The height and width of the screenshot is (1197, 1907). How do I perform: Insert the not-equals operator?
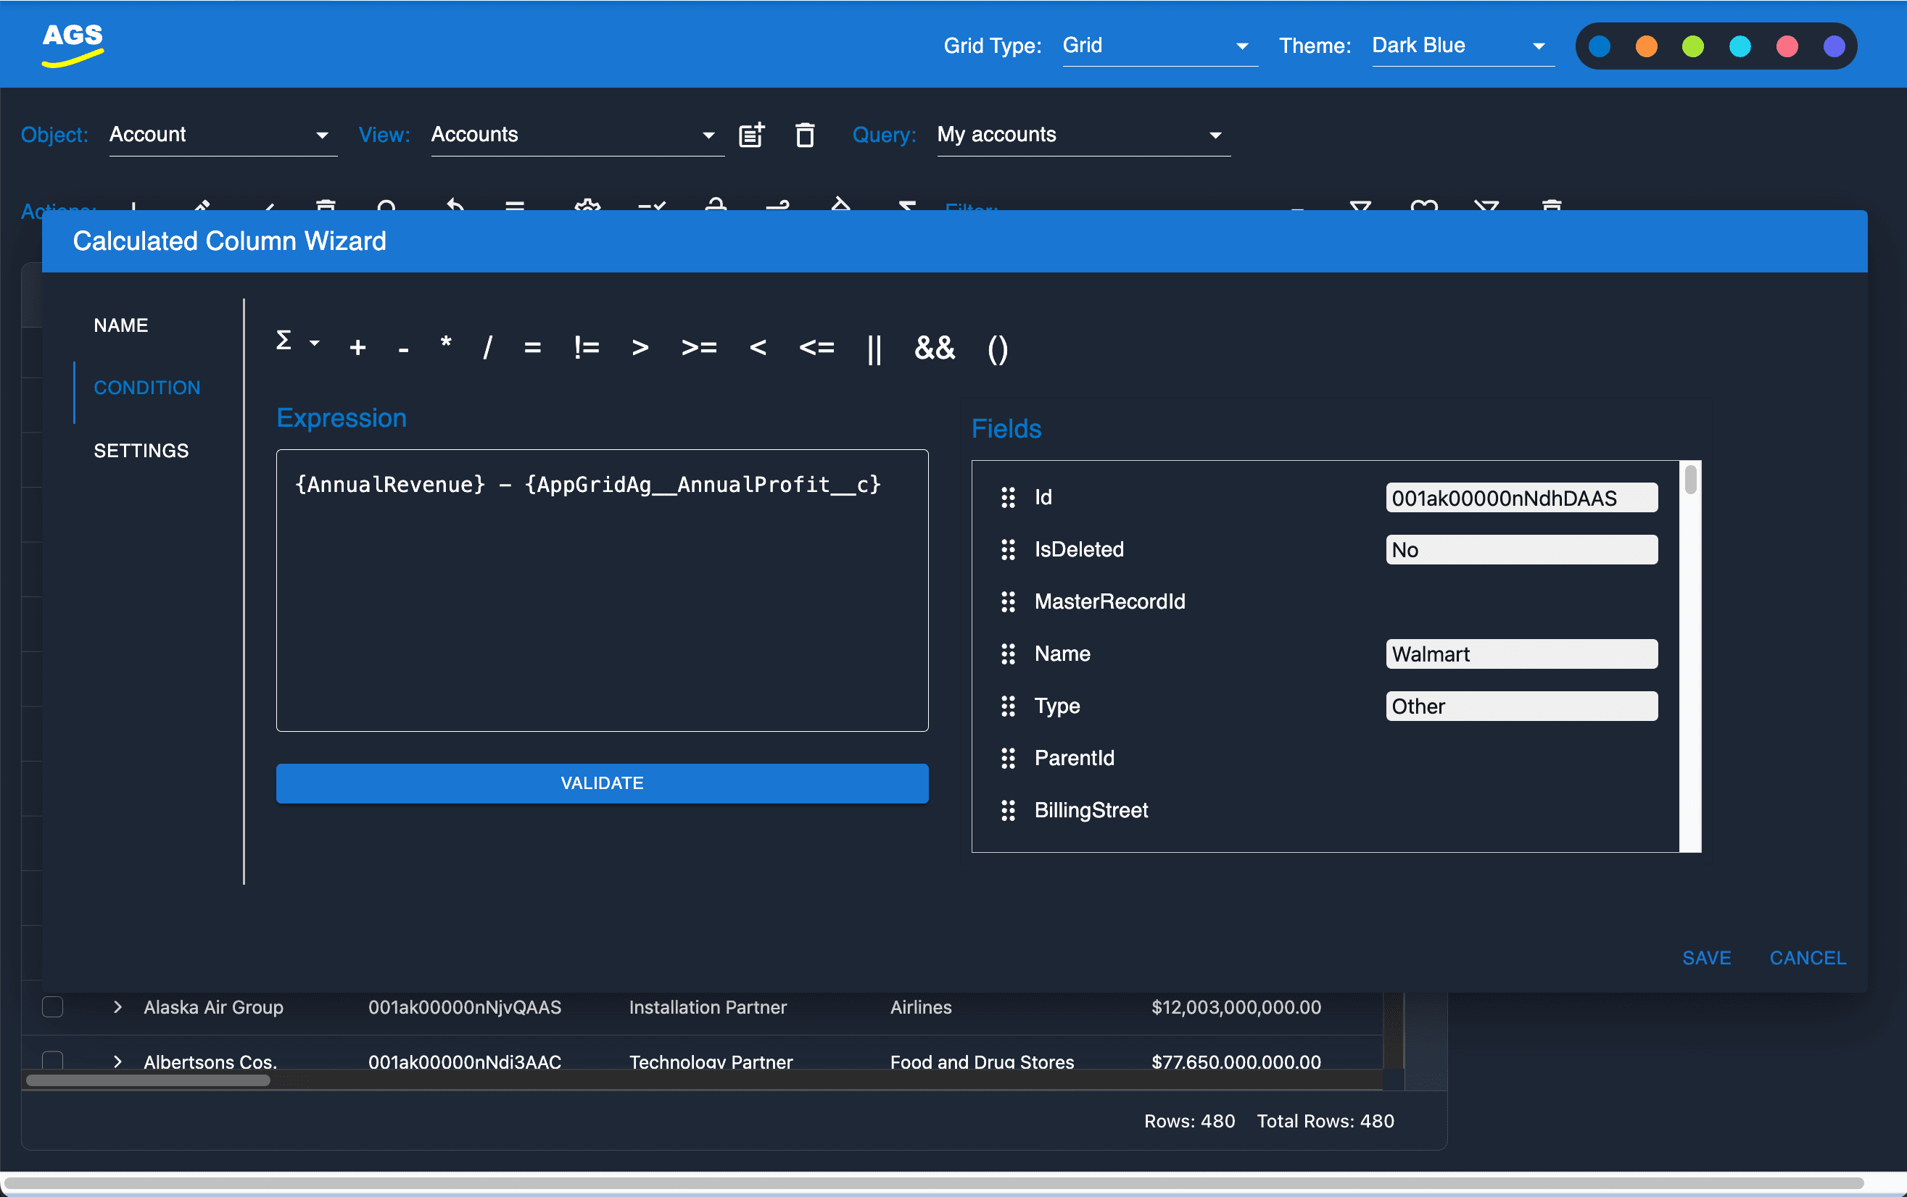[587, 347]
